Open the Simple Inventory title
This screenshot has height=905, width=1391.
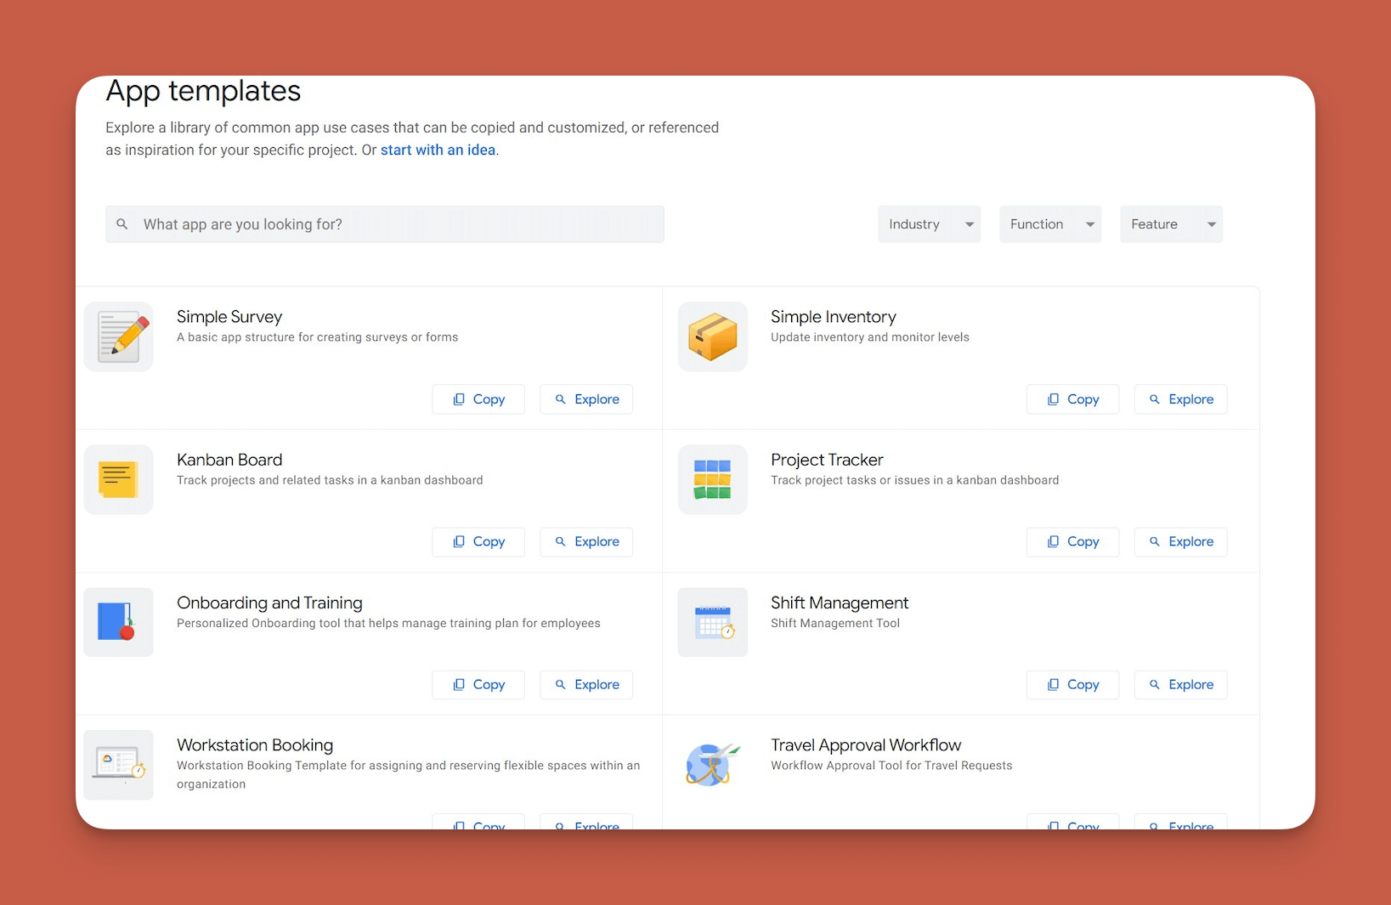click(x=834, y=317)
